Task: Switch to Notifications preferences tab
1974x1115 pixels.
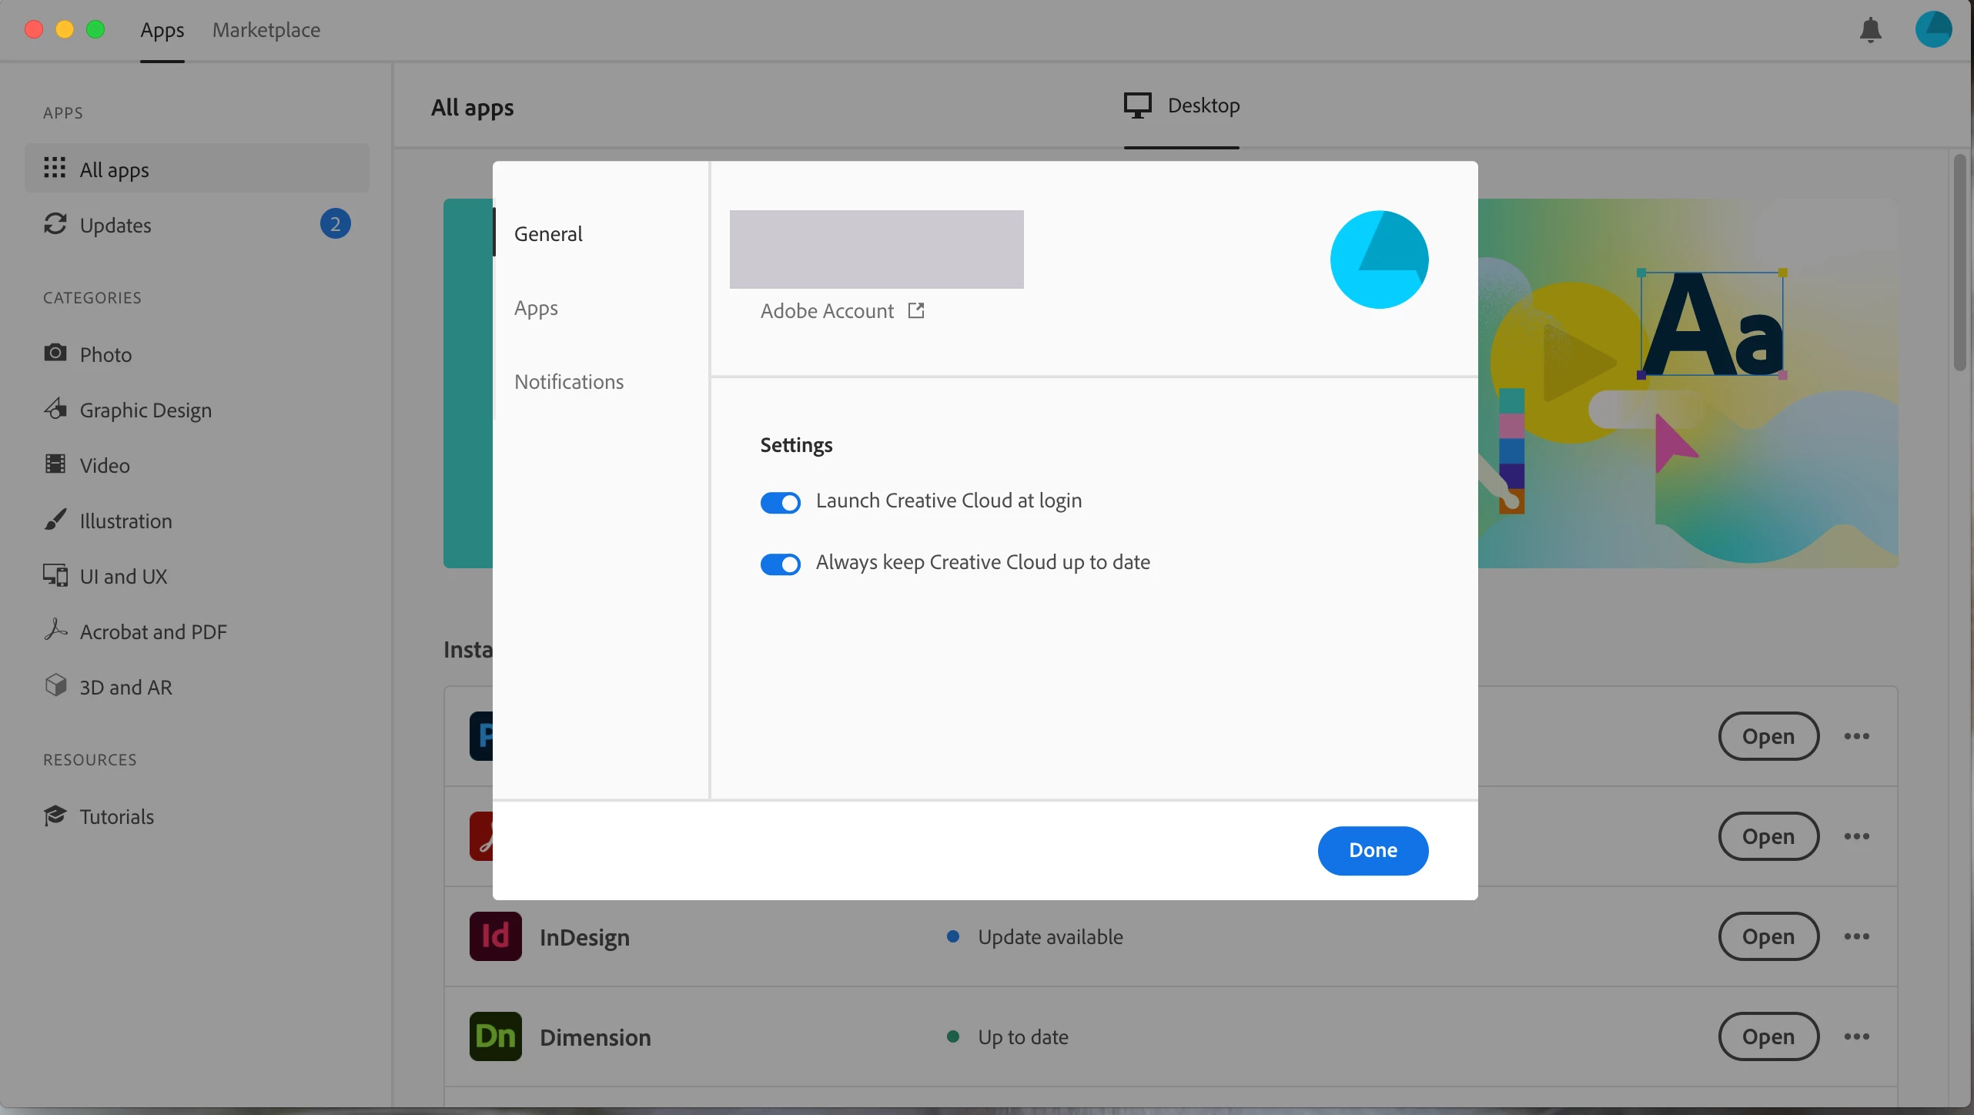Action: tap(568, 382)
